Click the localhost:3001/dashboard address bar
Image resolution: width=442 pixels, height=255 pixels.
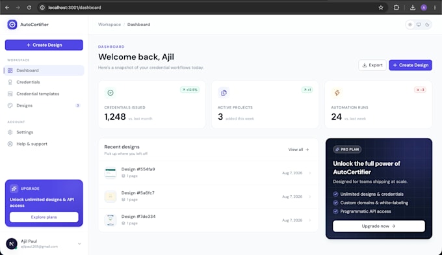pos(213,8)
